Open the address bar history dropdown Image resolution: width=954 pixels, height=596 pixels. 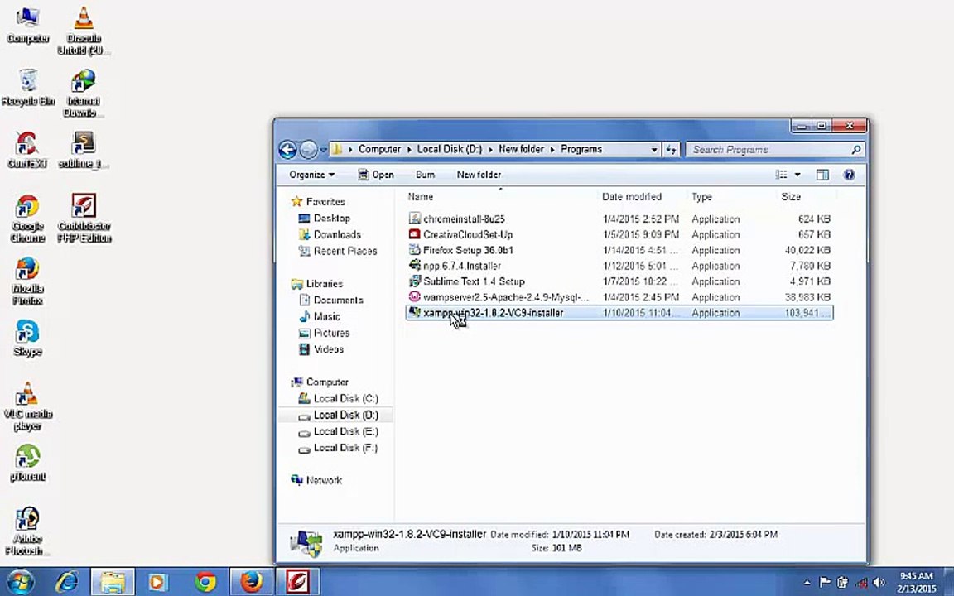tap(654, 149)
